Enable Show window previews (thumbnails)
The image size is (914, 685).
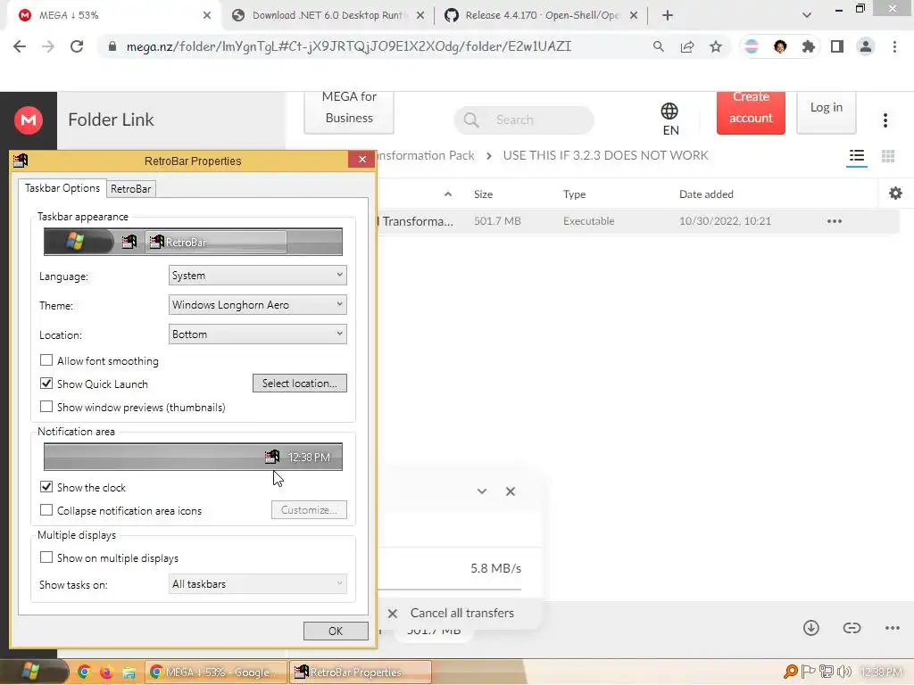point(46,407)
